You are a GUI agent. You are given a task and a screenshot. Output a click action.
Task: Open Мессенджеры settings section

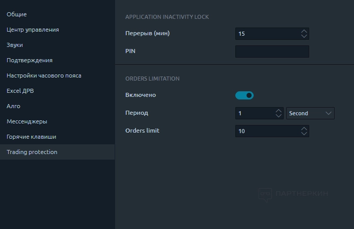(27, 121)
